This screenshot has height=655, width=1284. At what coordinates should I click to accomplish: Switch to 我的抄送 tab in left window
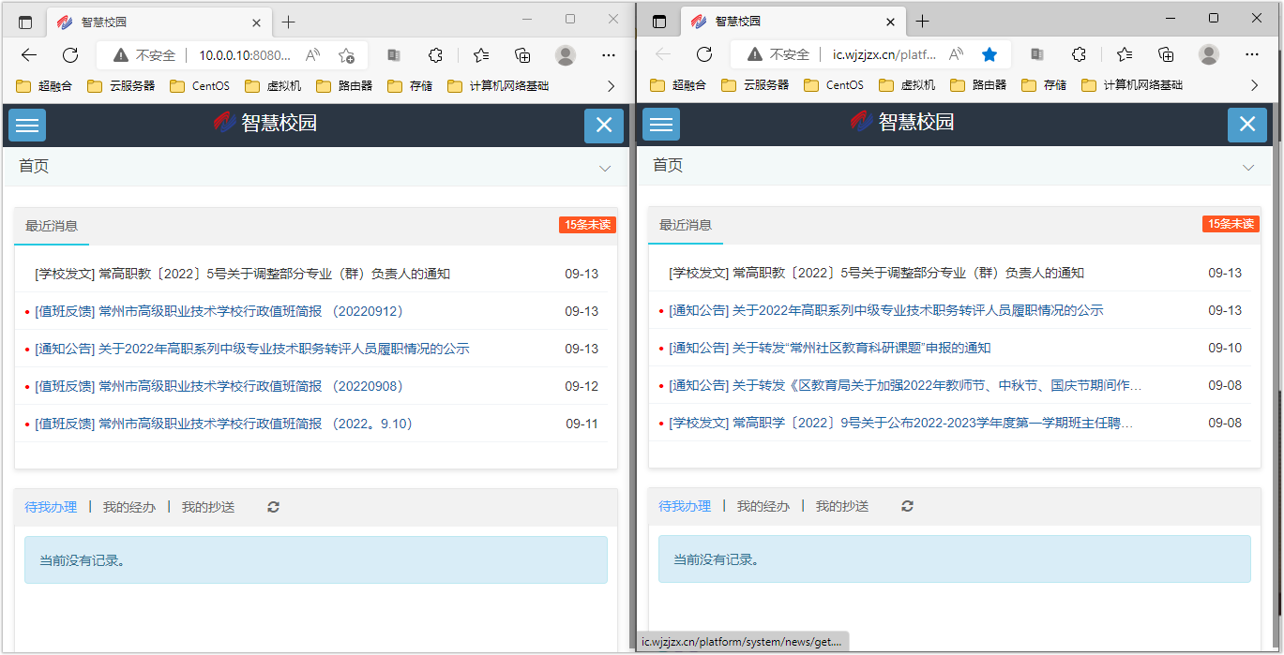[x=208, y=507]
